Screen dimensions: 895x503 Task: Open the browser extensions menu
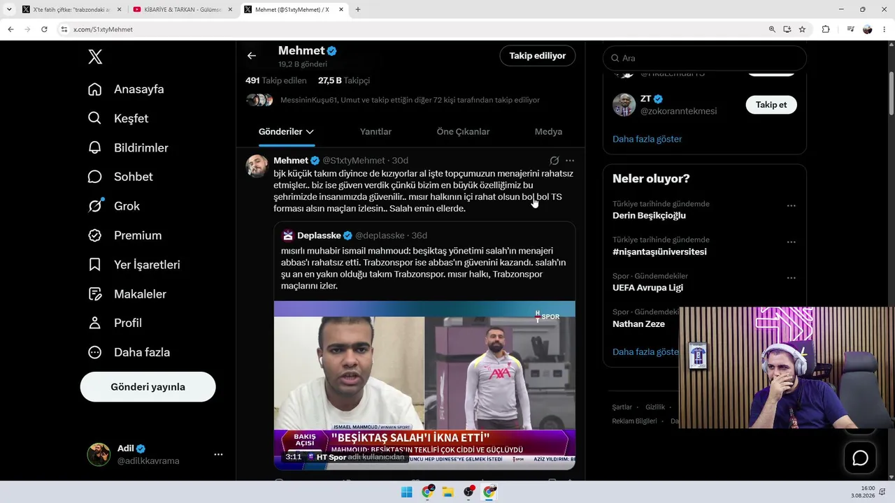tap(826, 29)
